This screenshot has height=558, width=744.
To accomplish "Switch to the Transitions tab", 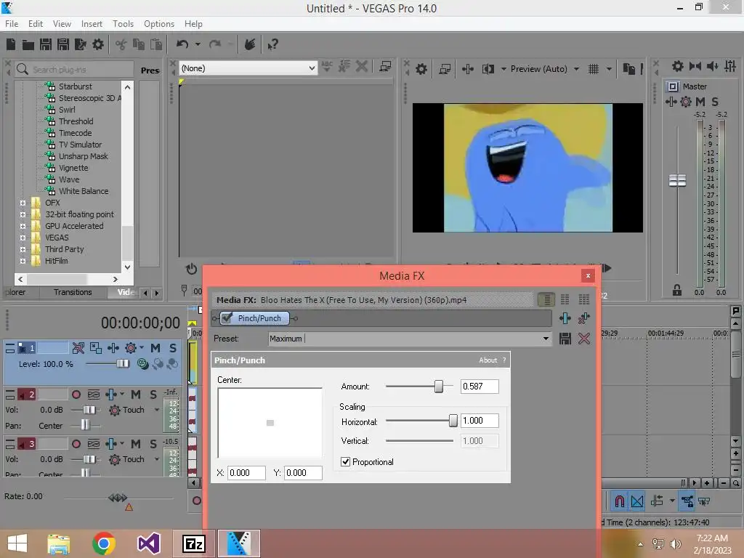I will [x=73, y=292].
